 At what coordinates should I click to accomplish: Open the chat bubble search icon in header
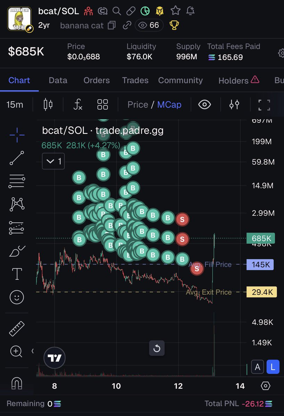point(102,11)
